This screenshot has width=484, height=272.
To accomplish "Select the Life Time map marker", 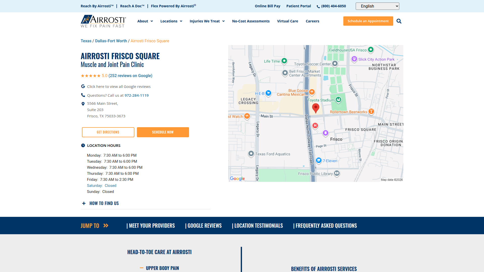I will click(x=284, y=61).
